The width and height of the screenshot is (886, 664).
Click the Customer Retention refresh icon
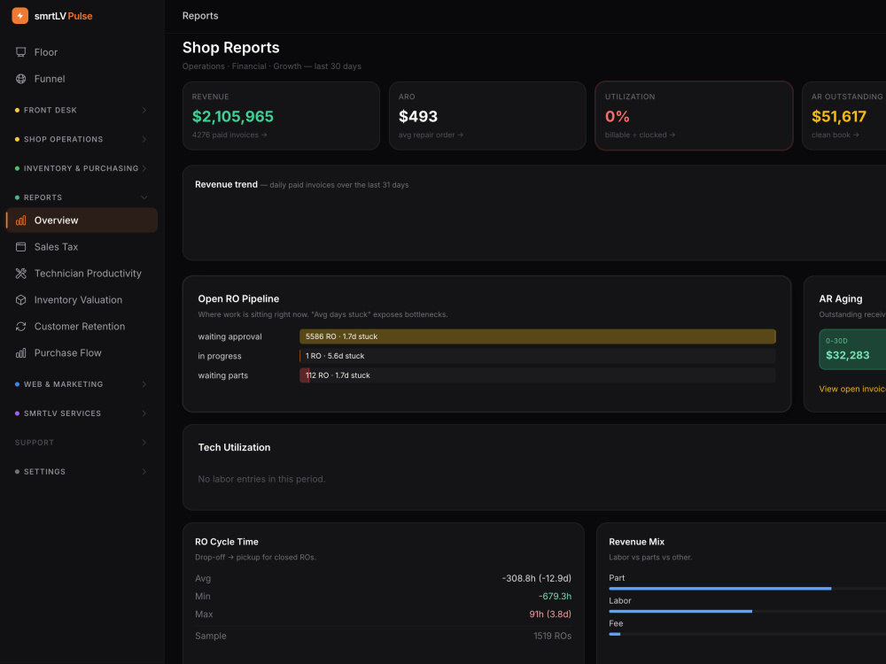pyautogui.click(x=21, y=327)
